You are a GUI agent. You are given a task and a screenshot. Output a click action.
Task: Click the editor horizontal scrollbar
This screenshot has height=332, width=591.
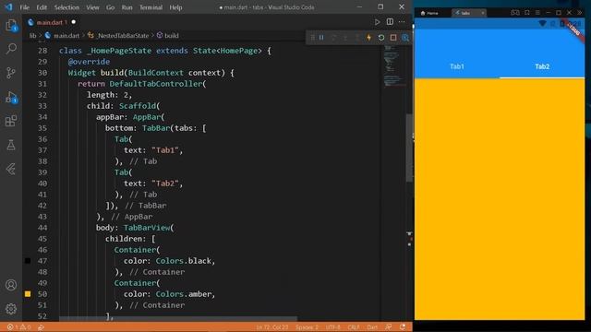click(178, 319)
